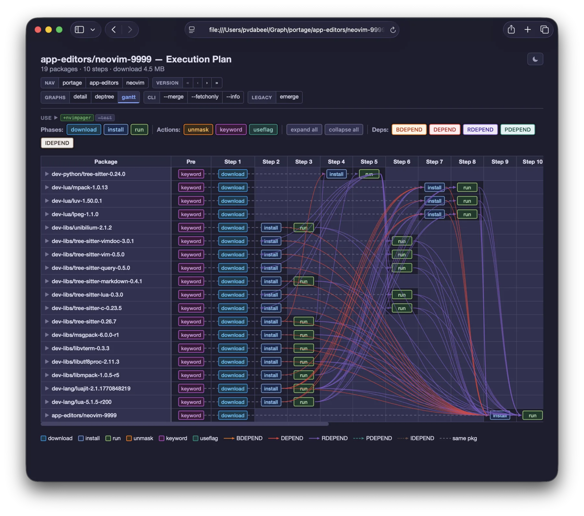Screen dimensions: 584x516
Task: Click the Package column header
Action: [x=106, y=162]
